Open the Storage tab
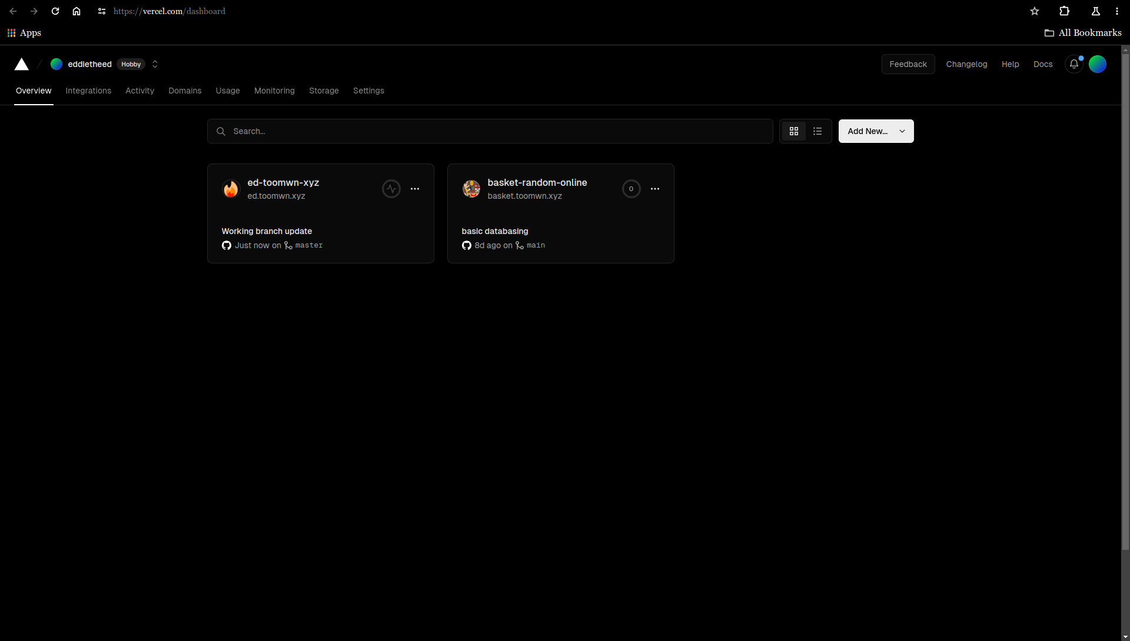 (x=324, y=91)
